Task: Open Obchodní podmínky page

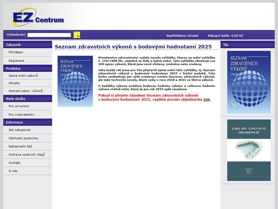Action: [x=23, y=138]
